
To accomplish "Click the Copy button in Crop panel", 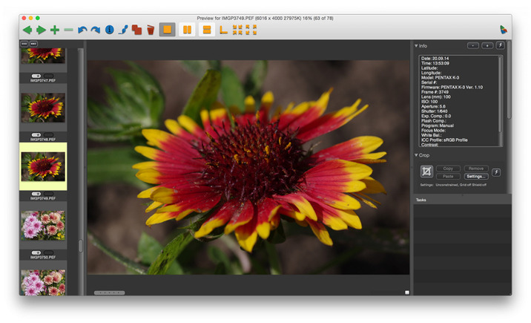I will pos(448,169).
